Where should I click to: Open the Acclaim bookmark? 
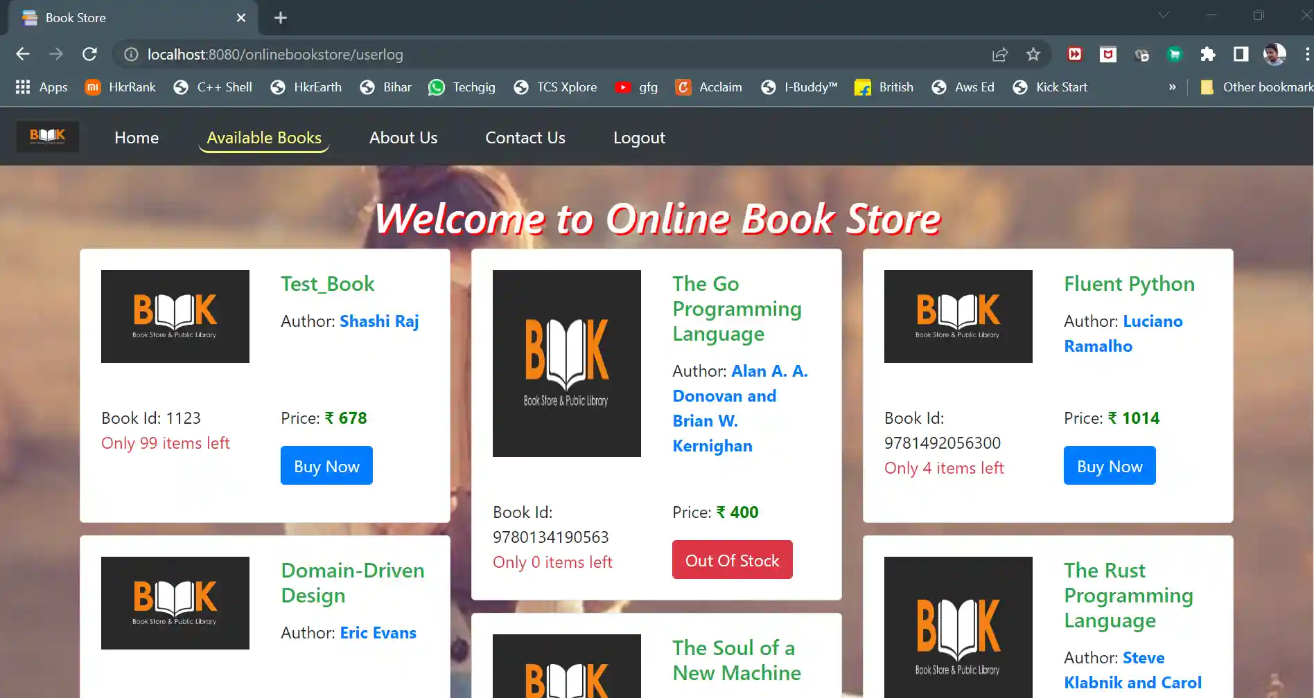(708, 87)
